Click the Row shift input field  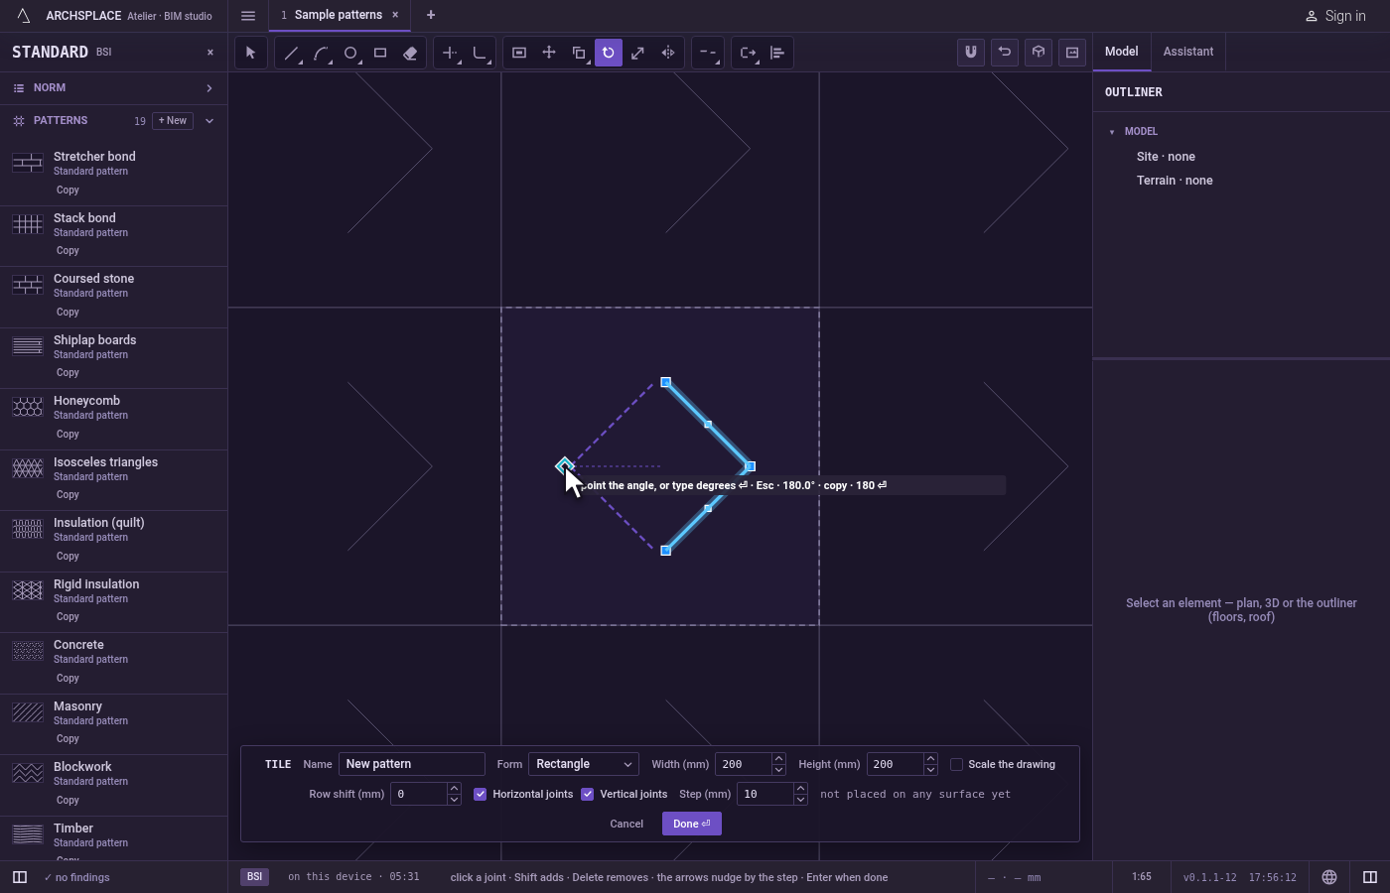pyautogui.click(x=419, y=794)
